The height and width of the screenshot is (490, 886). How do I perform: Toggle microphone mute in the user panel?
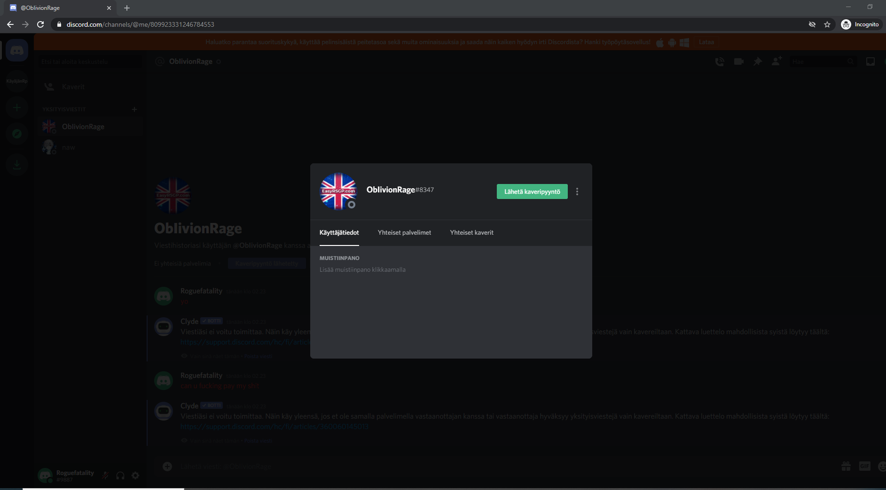point(105,475)
